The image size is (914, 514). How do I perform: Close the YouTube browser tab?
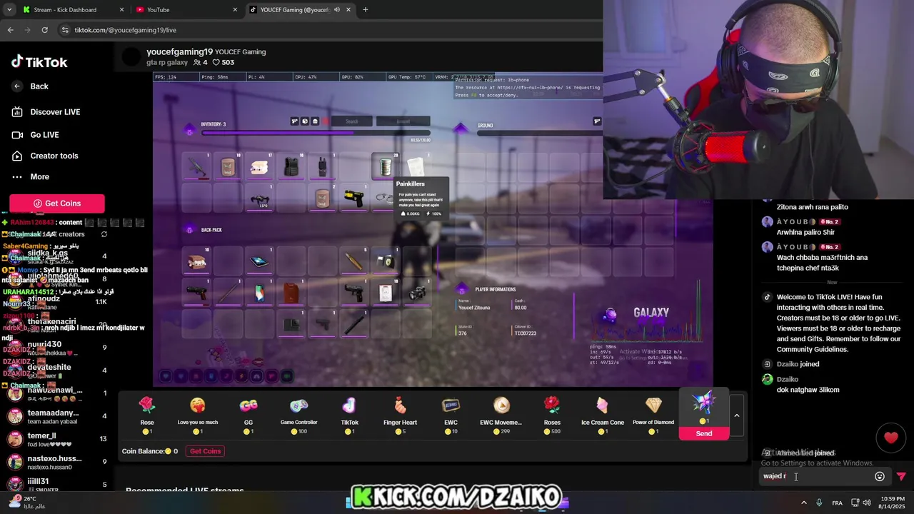235,10
